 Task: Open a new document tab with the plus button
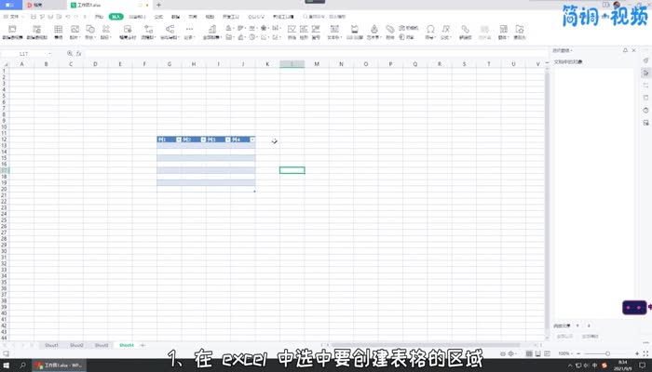(158, 5)
